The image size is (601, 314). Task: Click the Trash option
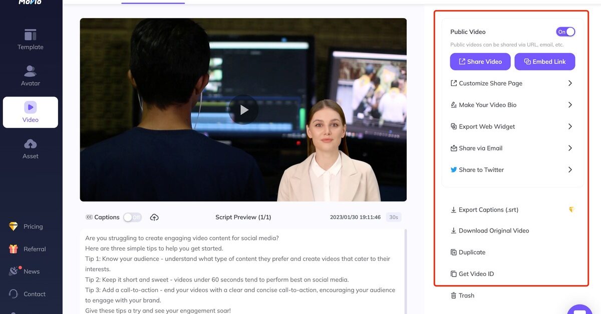tap(462, 295)
